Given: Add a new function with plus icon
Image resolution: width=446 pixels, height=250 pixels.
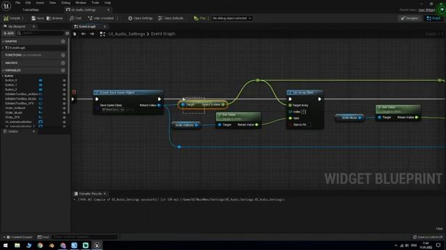Looking at the screenshot, I should coord(63,55).
